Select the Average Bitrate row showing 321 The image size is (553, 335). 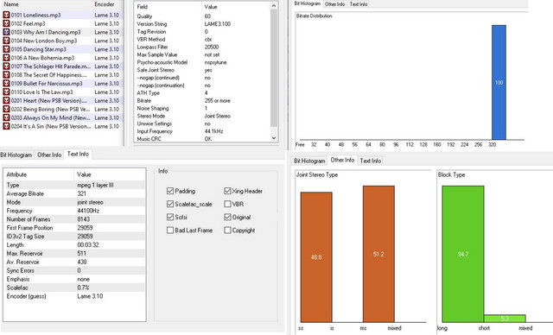pos(74,193)
